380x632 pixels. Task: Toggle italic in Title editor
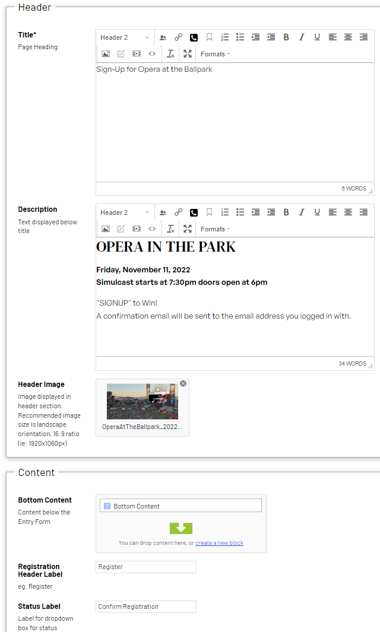pos(302,37)
